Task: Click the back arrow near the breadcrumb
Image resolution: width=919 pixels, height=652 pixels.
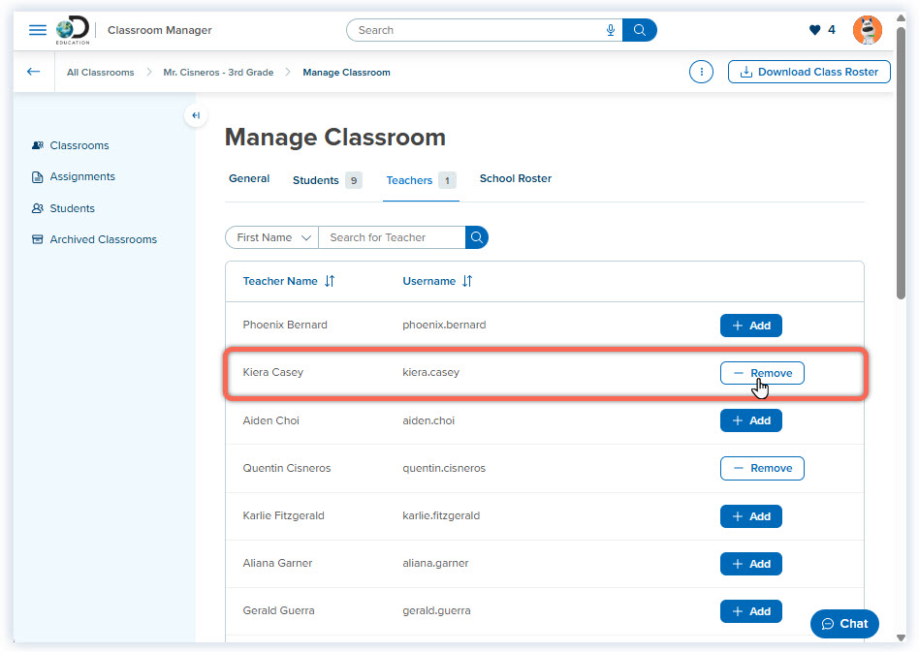Action: tap(32, 72)
